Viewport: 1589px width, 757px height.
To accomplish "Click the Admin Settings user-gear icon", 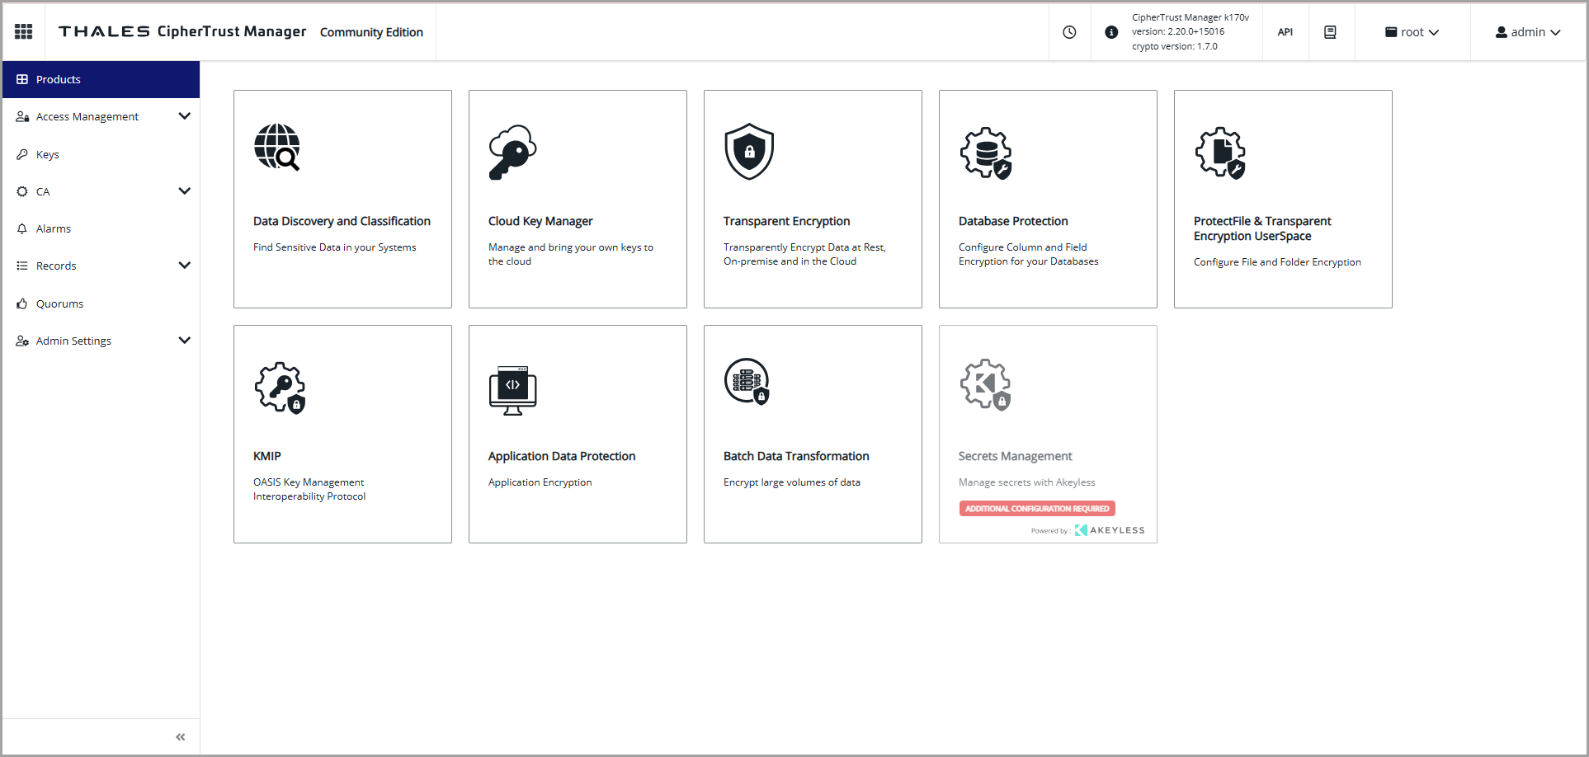I will [x=22, y=341].
